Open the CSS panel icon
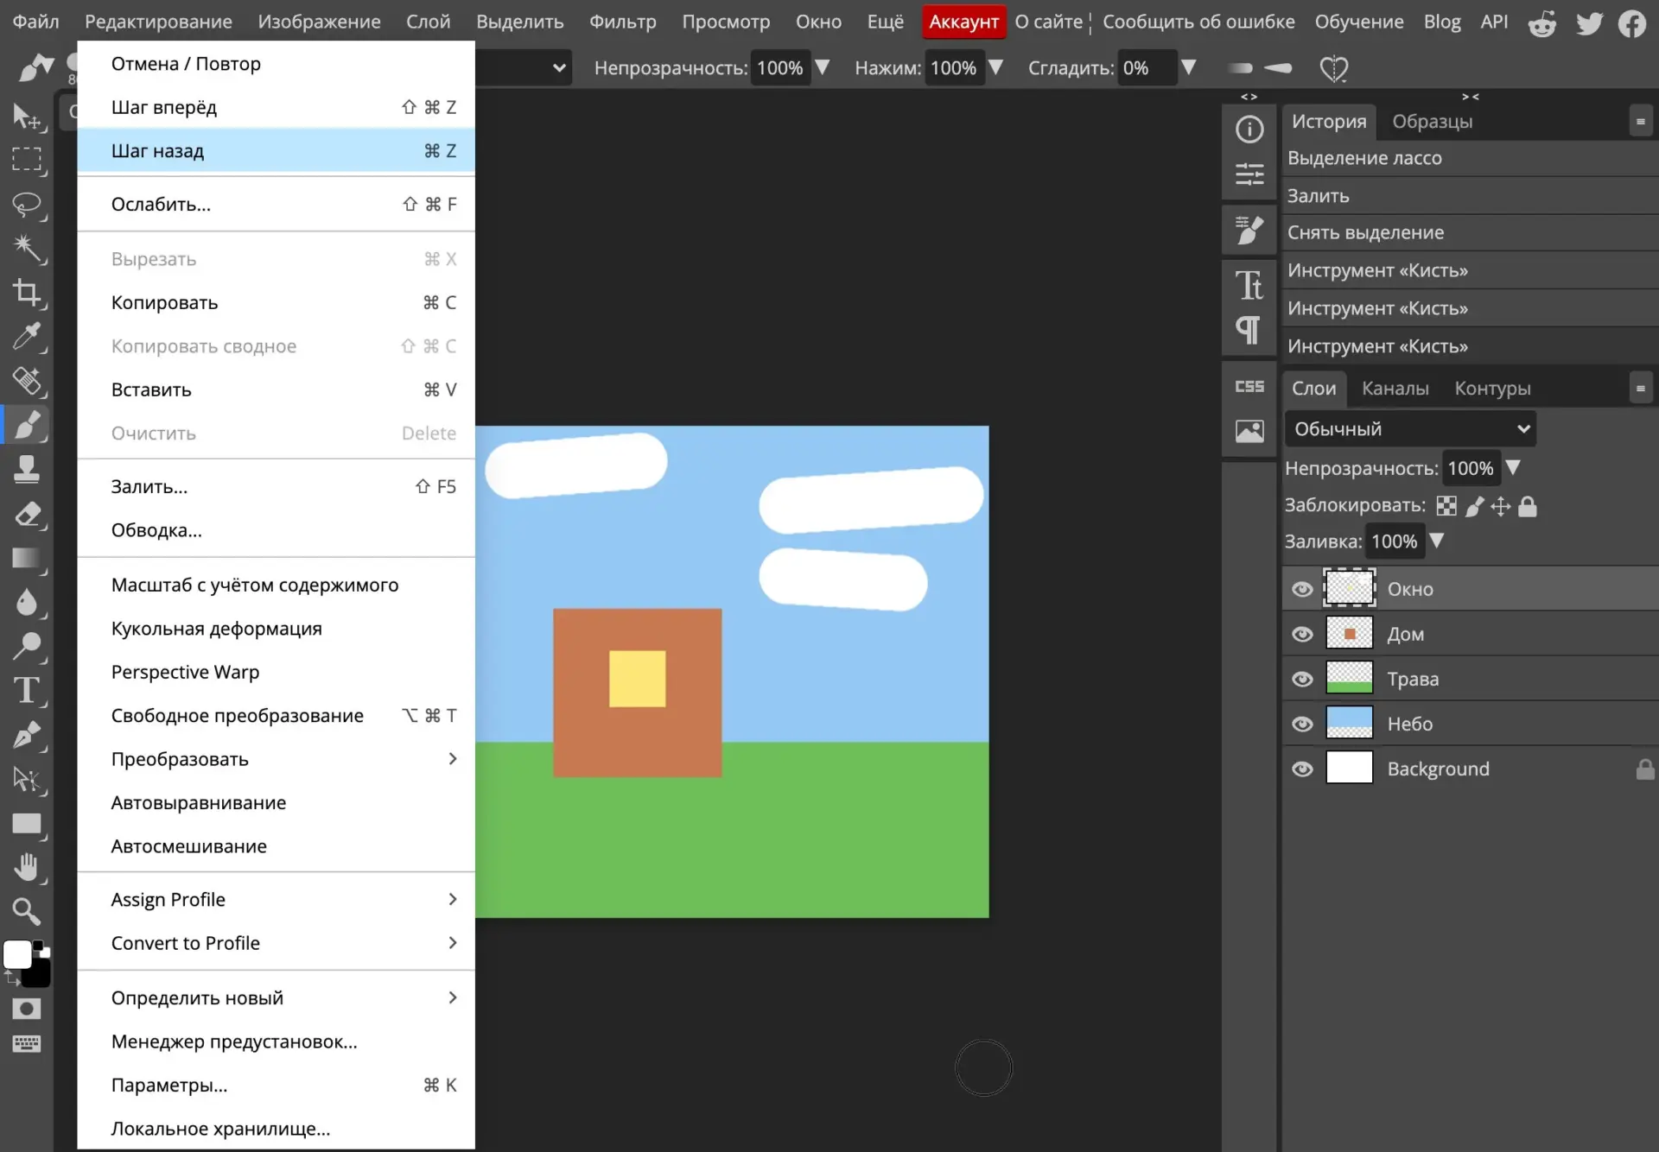 pos(1249,387)
